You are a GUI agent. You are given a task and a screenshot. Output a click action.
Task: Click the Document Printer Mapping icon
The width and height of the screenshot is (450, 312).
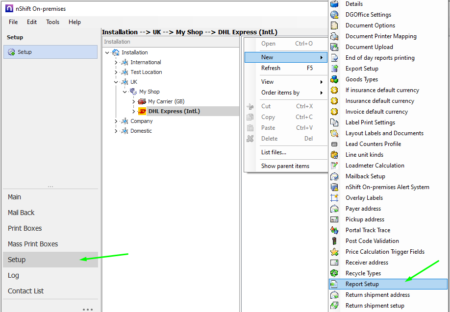pos(334,36)
